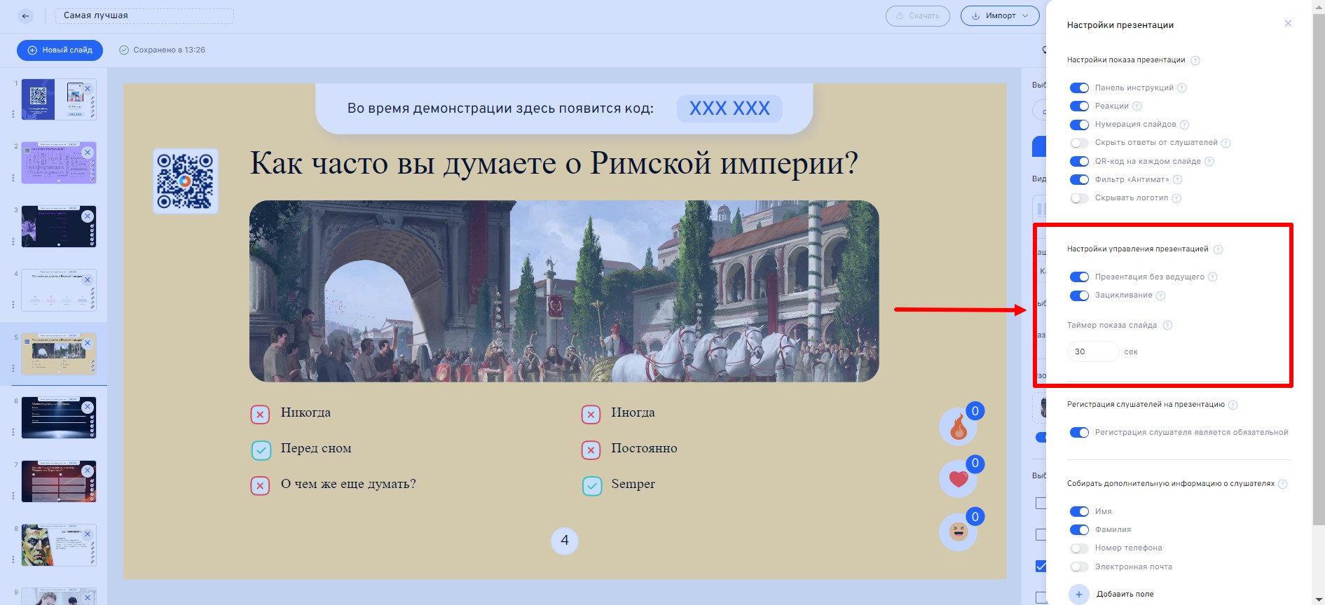The height and width of the screenshot is (605, 1325).
Task: Click the plus icon for Добавить поле
Action: coord(1079,594)
